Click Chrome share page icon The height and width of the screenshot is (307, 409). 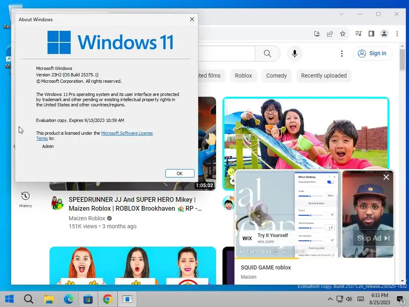(330, 34)
